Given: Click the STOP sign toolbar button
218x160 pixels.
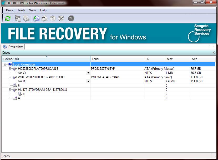Looking at the screenshot, I should (x=71, y=18).
